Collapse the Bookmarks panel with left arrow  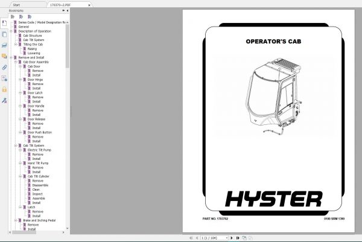pos(68,11)
